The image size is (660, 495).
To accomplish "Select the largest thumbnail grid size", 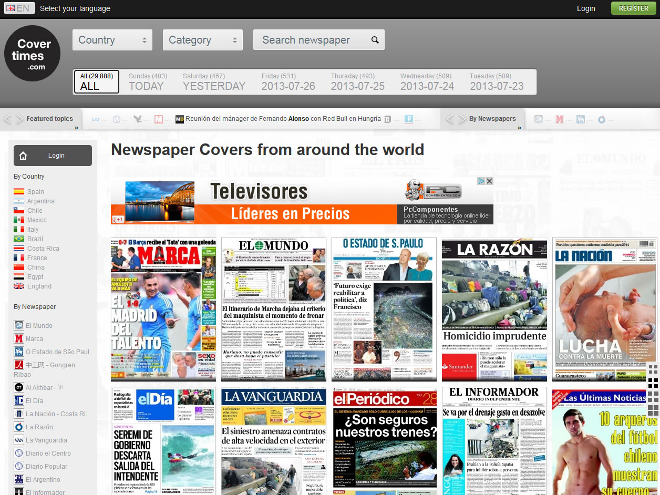I will [x=653, y=409].
